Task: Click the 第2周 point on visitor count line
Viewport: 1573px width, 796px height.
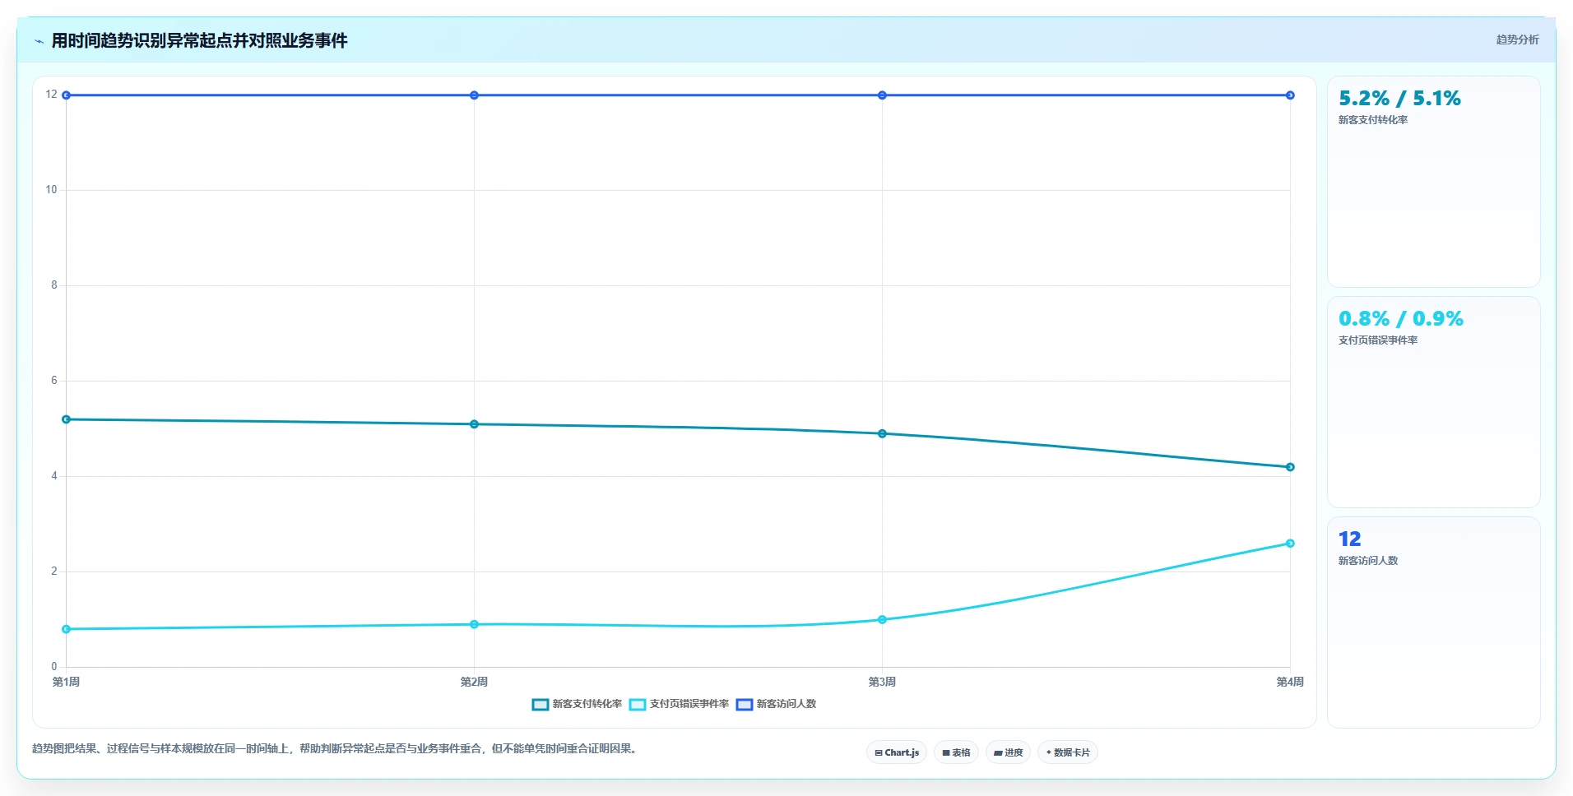Action: (x=474, y=95)
